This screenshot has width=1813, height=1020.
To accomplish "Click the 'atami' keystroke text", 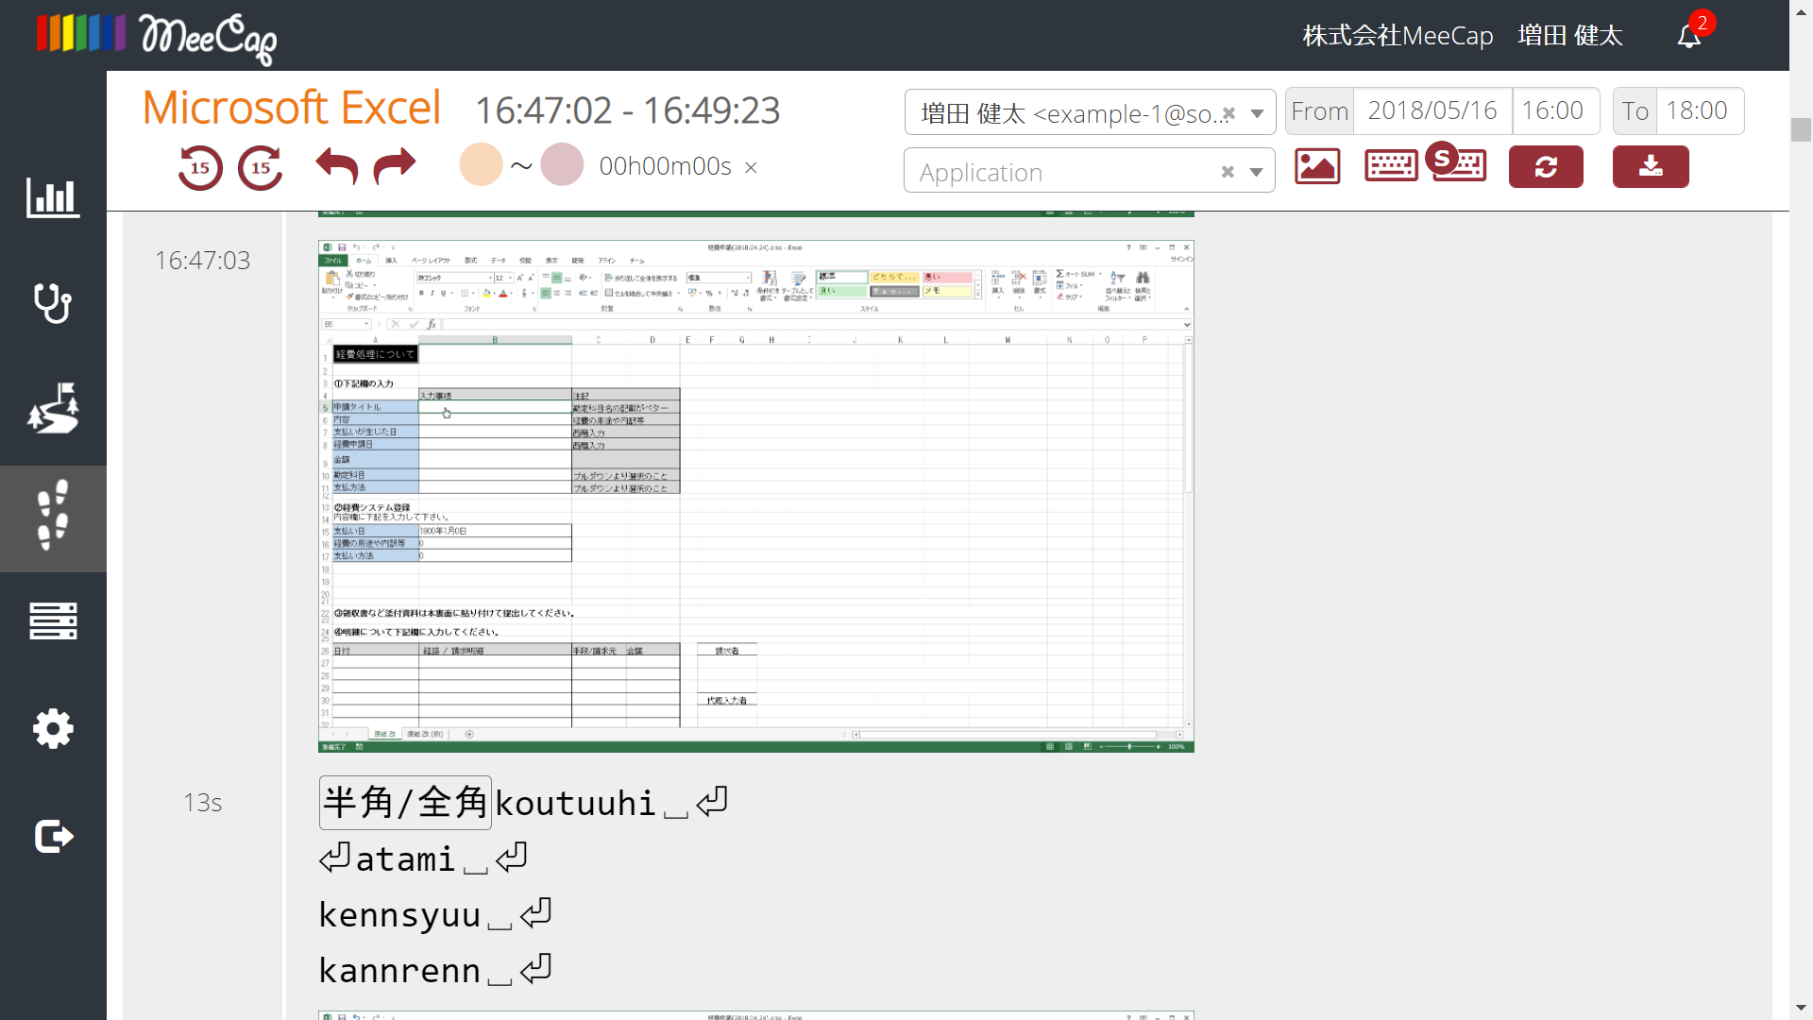I will (405, 858).
